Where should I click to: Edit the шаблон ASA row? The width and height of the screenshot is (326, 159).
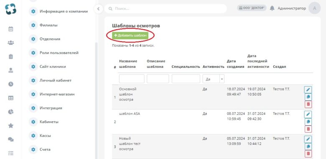click(308, 114)
